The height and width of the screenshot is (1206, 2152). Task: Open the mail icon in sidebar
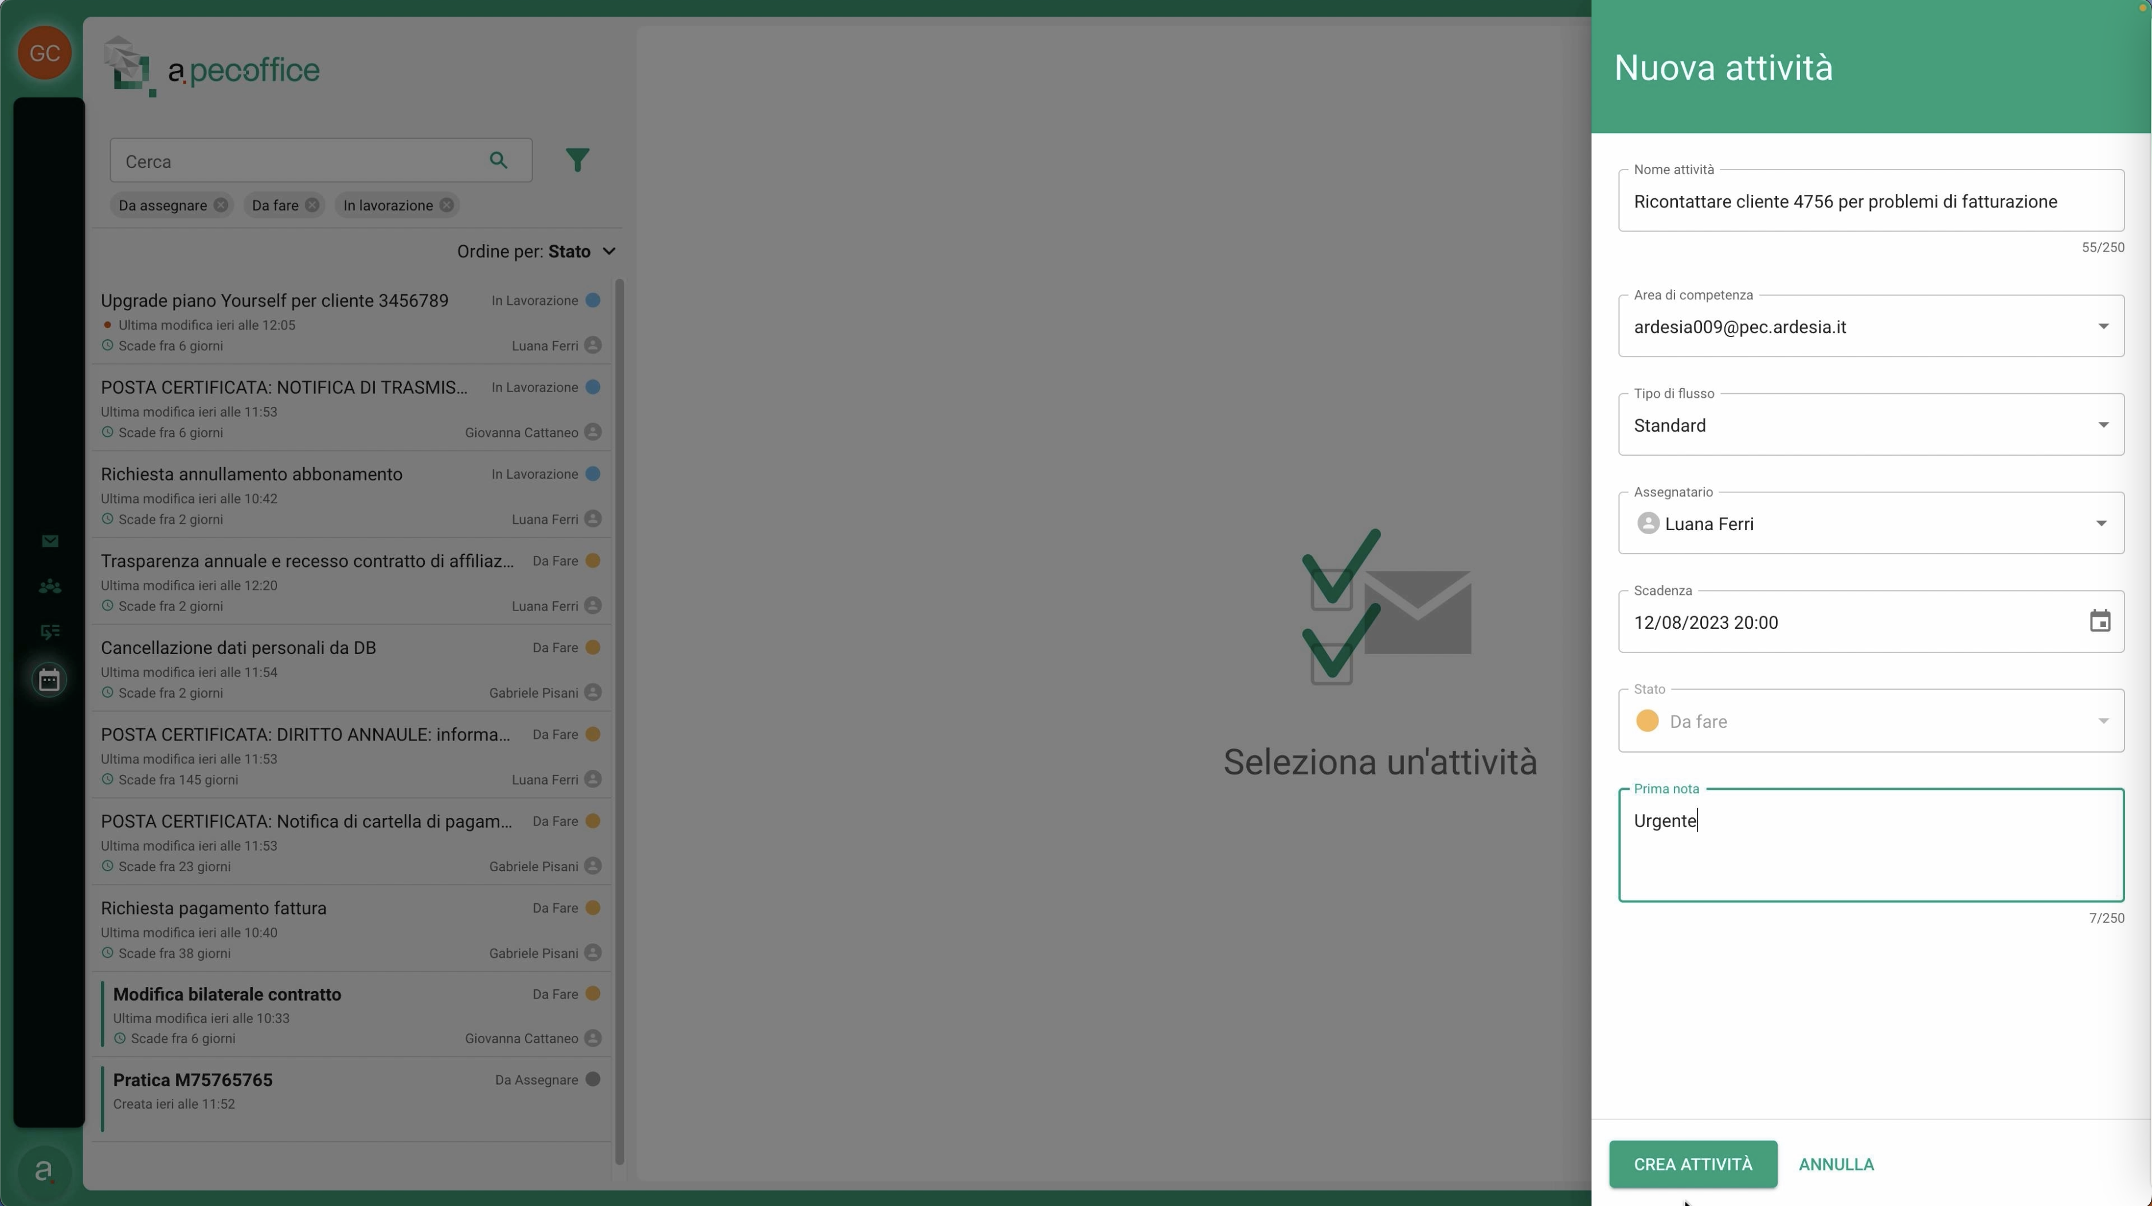50,541
